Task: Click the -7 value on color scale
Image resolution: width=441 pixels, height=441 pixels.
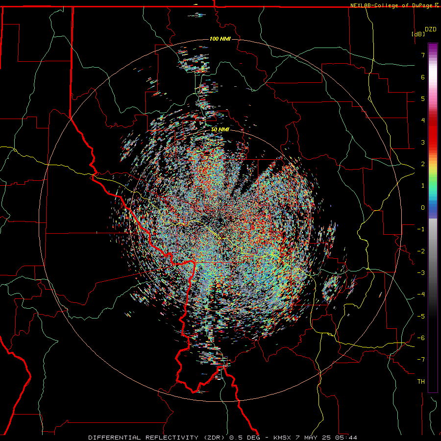Action: [x=421, y=360]
